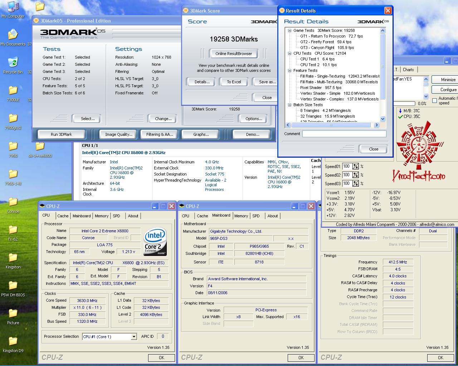458x366 pixels.
Task: Select the GT3 - Canyon Flight row
Action: (x=327, y=48)
